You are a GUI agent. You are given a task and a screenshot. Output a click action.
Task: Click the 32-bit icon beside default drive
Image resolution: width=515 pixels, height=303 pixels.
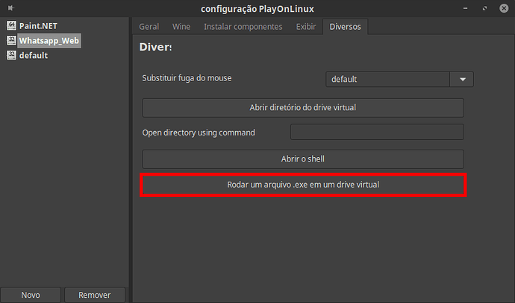click(x=11, y=55)
